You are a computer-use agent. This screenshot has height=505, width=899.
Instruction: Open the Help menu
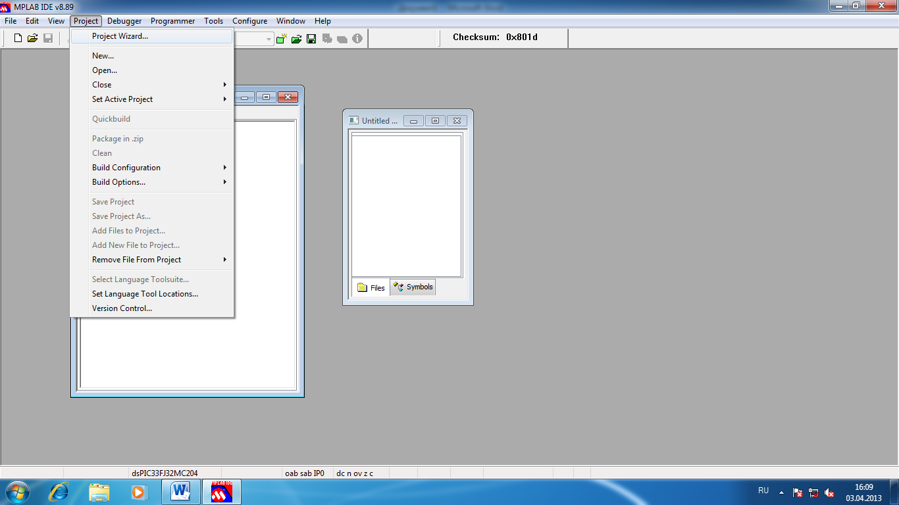[322, 21]
